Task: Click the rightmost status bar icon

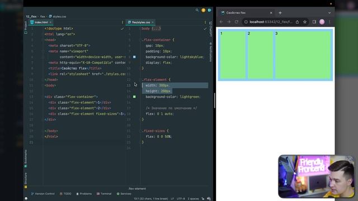Action: [x=209, y=199]
